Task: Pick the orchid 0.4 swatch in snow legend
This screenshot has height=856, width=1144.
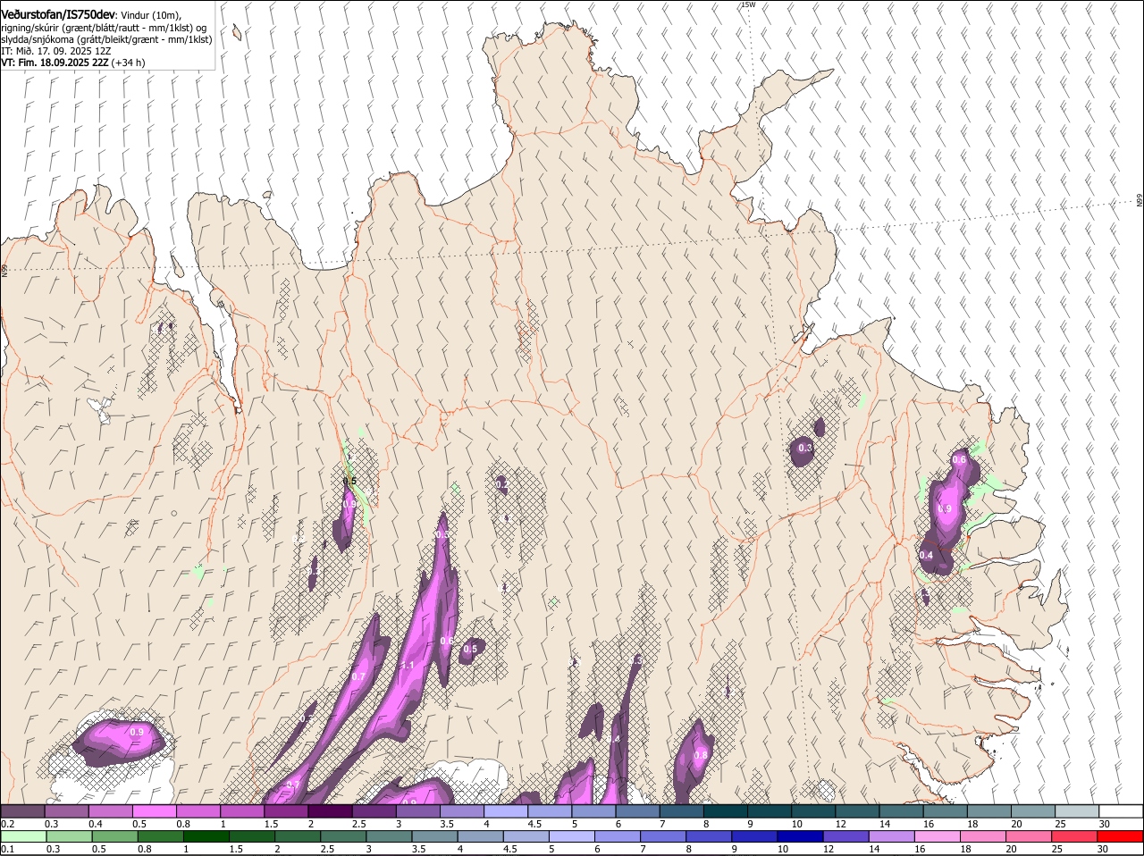Action: pos(110,810)
